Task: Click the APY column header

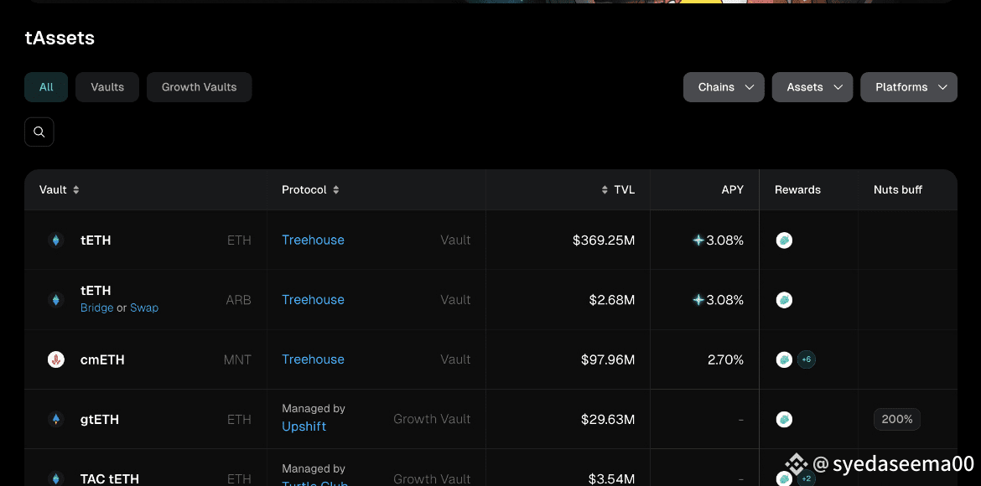Action: click(732, 189)
